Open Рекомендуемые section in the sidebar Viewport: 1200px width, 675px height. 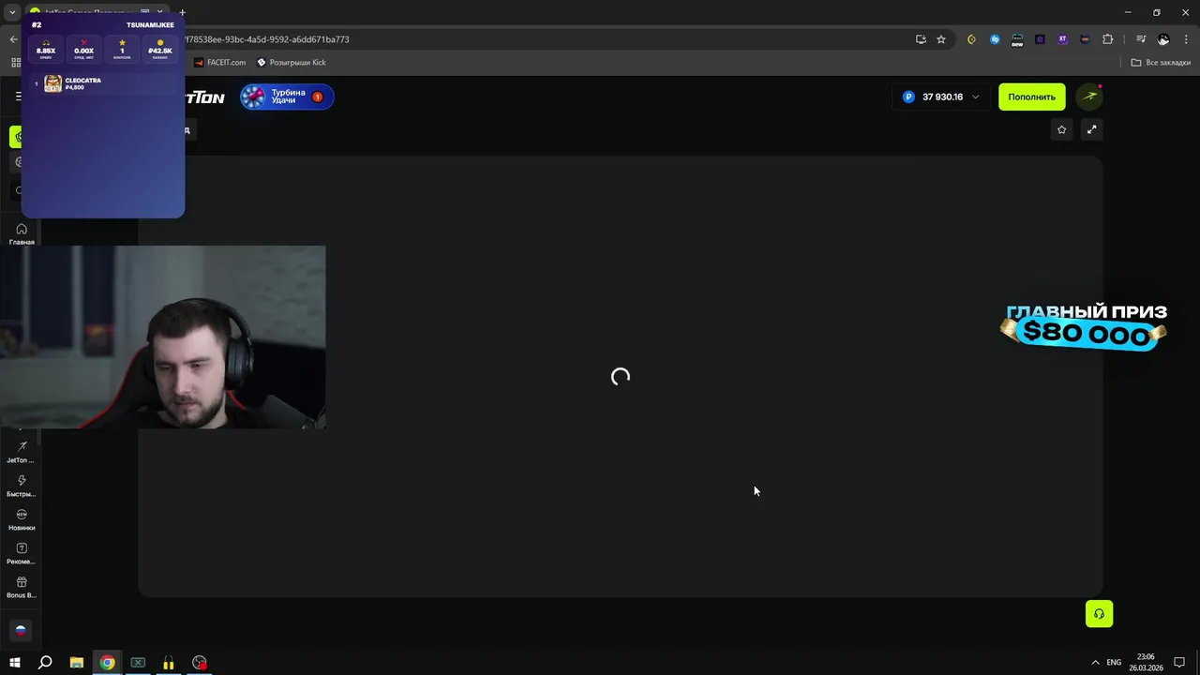click(x=22, y=553)
